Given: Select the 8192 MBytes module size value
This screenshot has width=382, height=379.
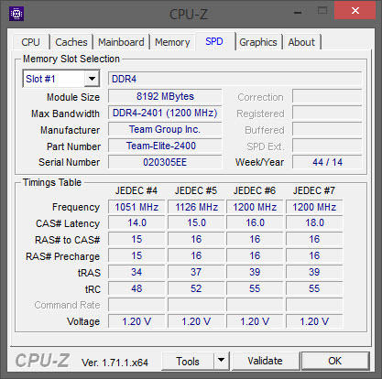Looking at the screenshot, I should 165,96.
